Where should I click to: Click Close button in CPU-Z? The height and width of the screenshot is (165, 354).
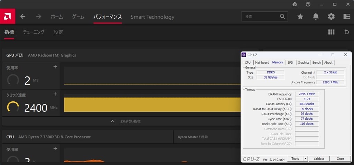pos(340,159)
